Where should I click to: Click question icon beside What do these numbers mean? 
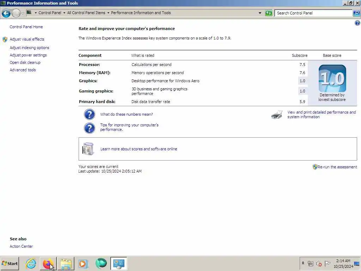click(89, 114)
